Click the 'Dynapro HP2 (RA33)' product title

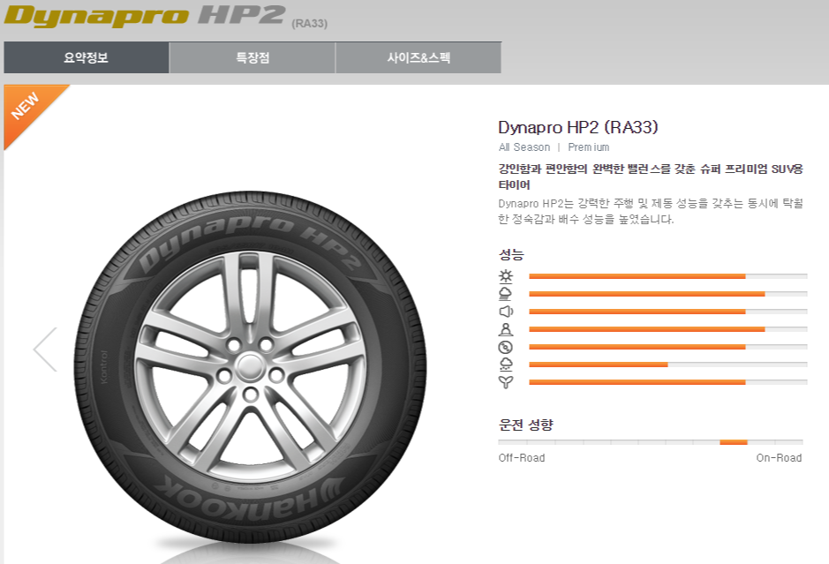click(x=578, y=127)
